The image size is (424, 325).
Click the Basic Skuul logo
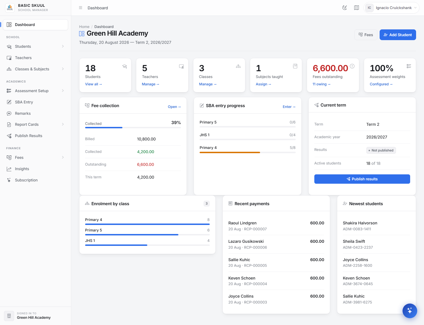[x=10, y=8]
